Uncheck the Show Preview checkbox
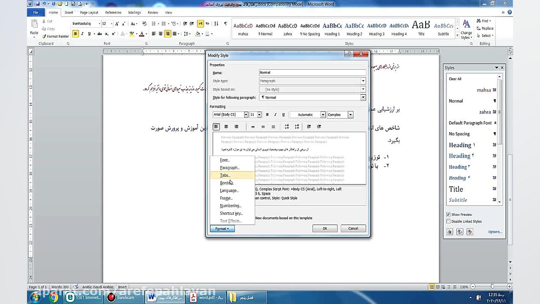Screen dimensions: 540x304 click(x=448, y=214)
